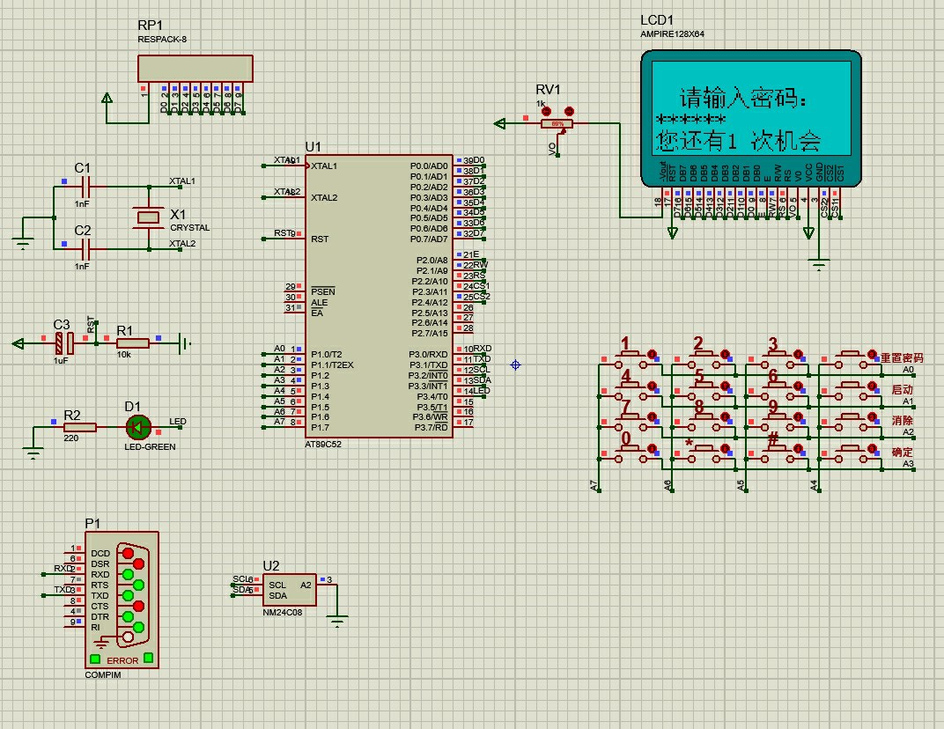944x729 pixels.
Task: Click RV1 decrease arrow dot
Action: coord(547,111)
